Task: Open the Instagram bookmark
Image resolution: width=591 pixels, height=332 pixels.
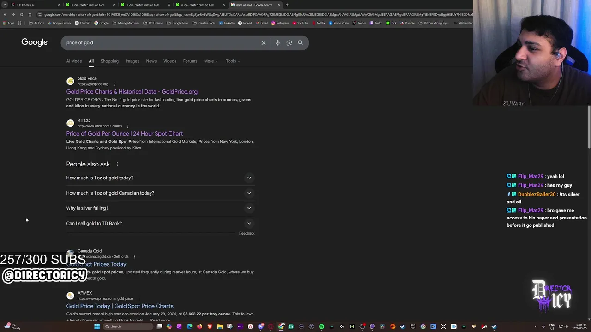Action: [280, 23]
